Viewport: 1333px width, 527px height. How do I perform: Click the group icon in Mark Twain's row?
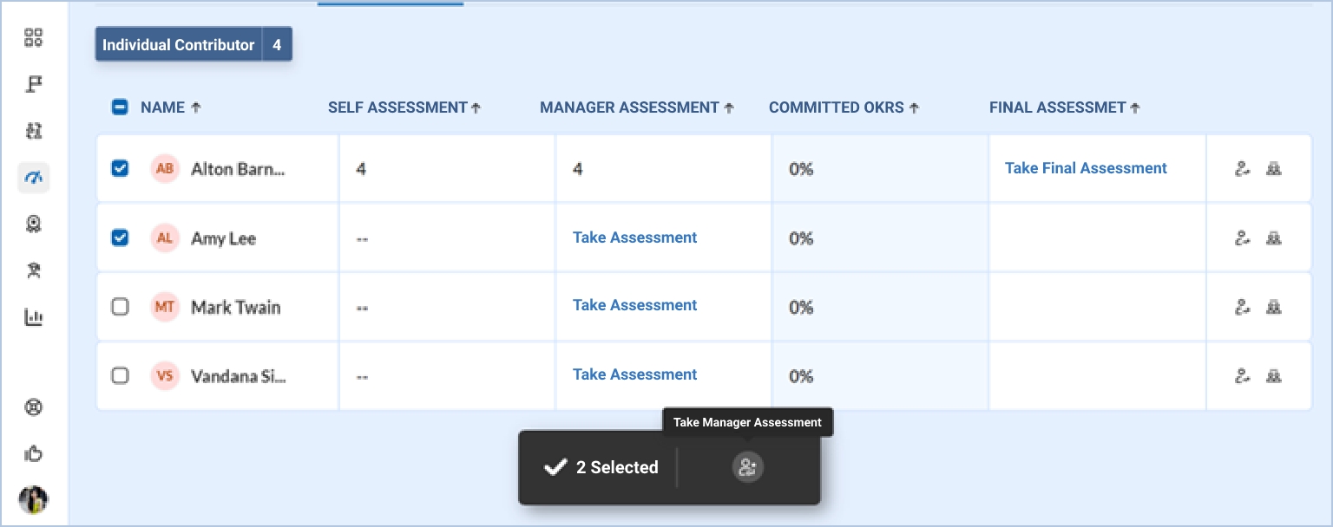[1273, 307]
